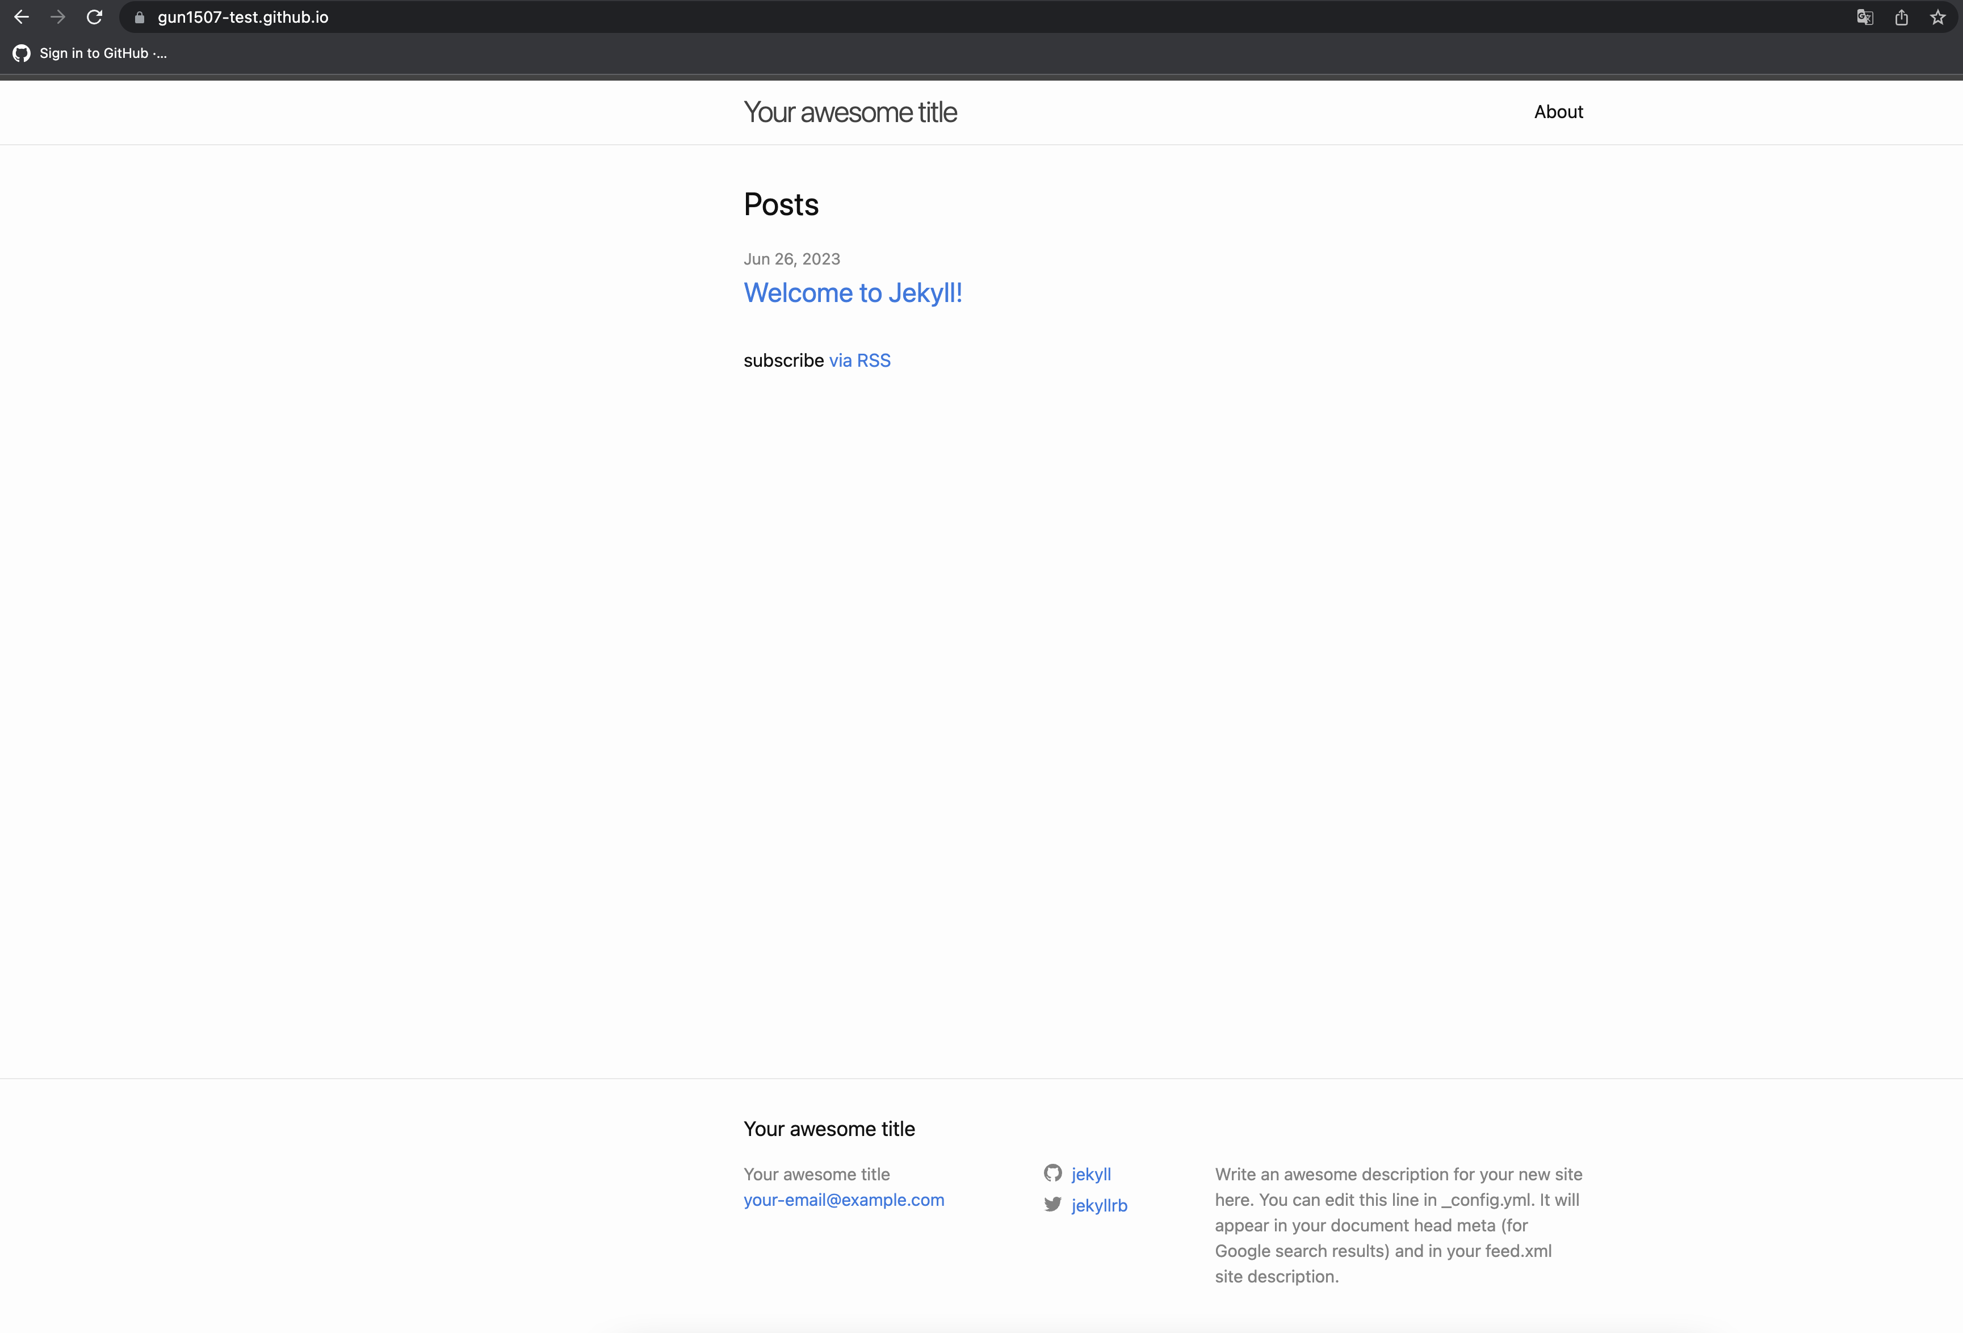Subscribe via RSS link

pos(859,361)
